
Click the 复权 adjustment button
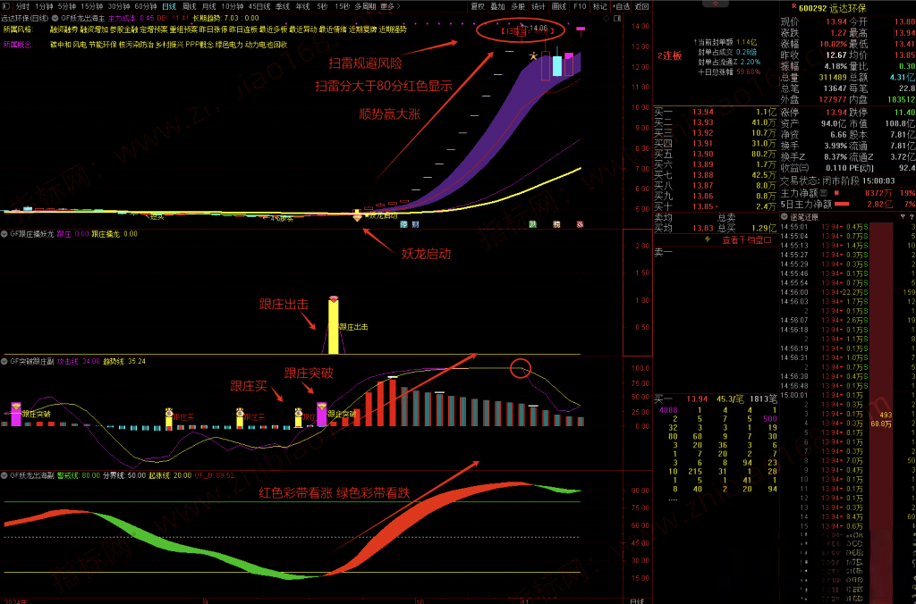pyautogui.click(x=479, y=5)
